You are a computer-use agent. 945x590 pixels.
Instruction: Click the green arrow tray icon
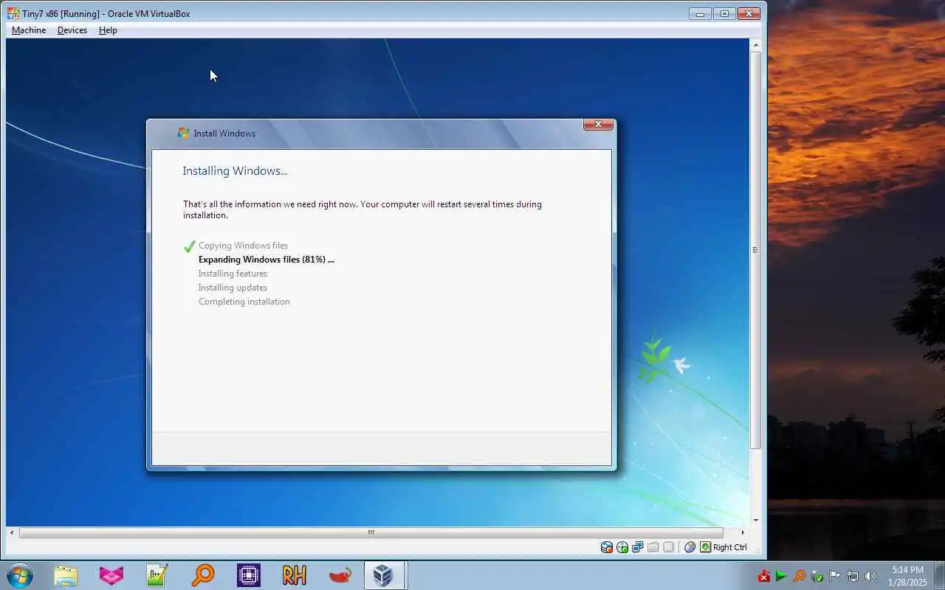click(781, 577)
